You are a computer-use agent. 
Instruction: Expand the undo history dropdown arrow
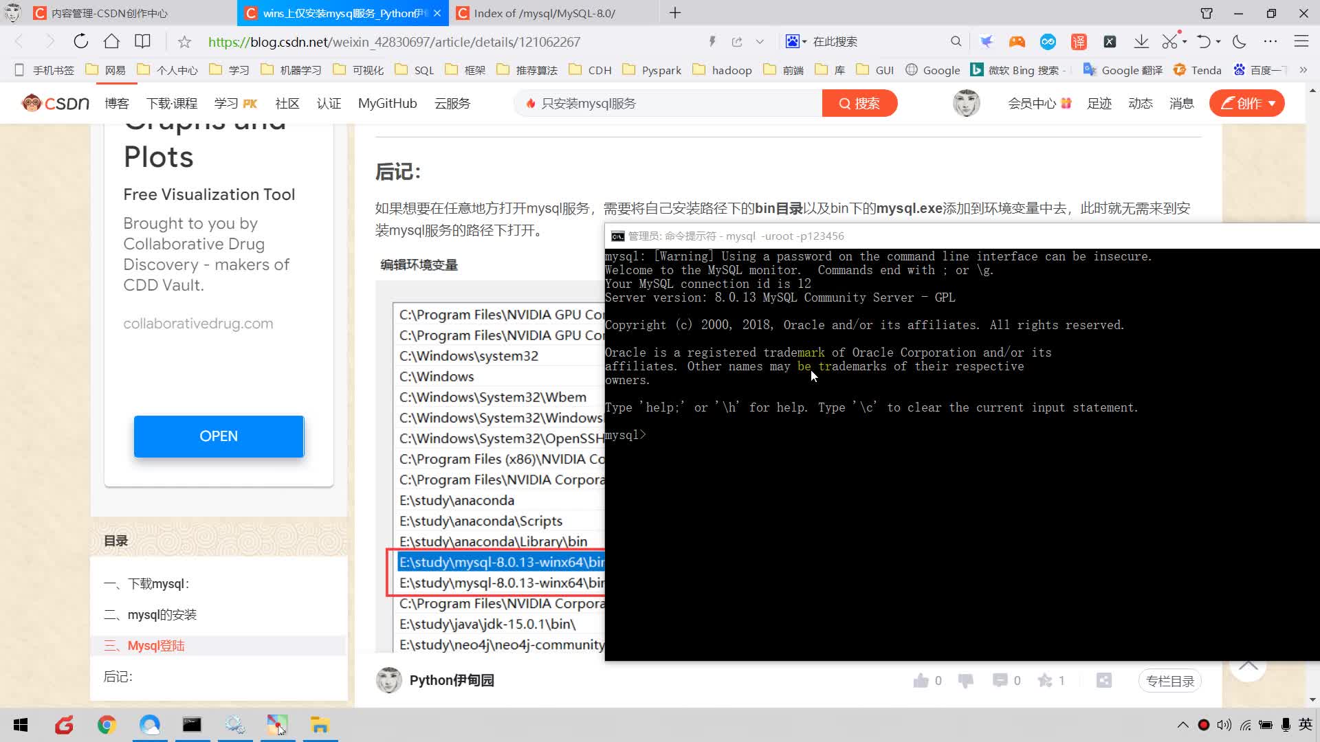1218,42
